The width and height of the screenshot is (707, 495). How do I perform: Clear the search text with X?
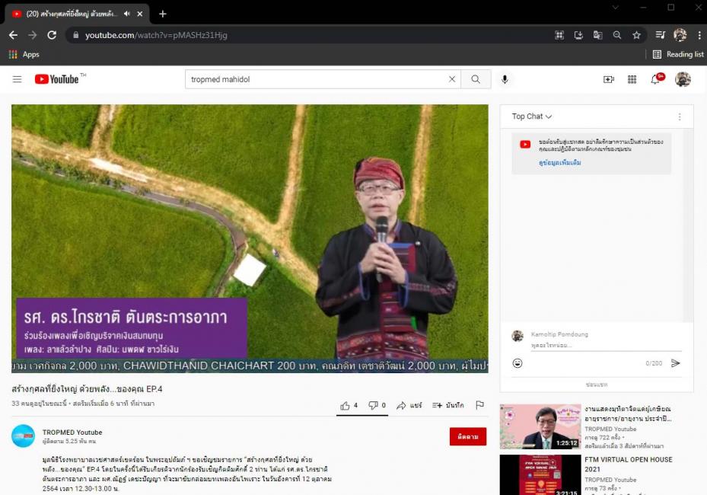pyautogui.click(x=452, y=79)
